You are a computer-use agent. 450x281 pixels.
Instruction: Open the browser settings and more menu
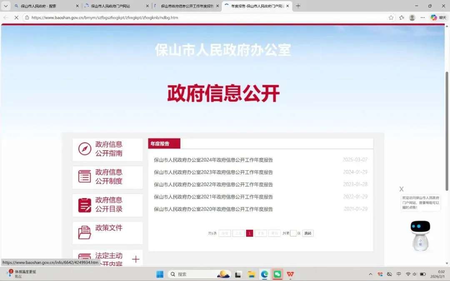pos(423,17)
